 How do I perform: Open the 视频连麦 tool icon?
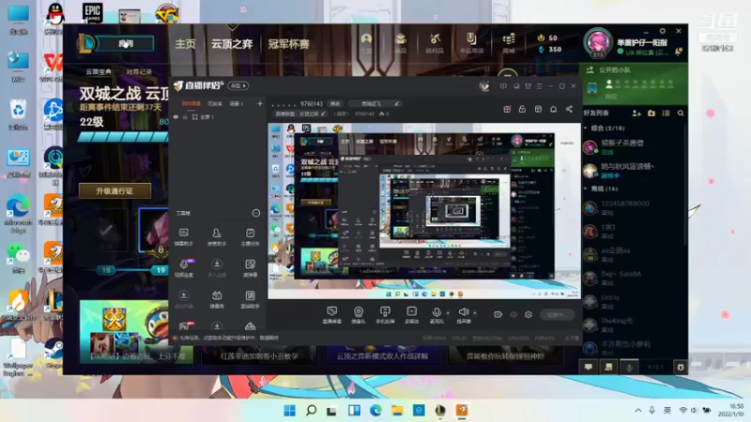click(183, 268)
